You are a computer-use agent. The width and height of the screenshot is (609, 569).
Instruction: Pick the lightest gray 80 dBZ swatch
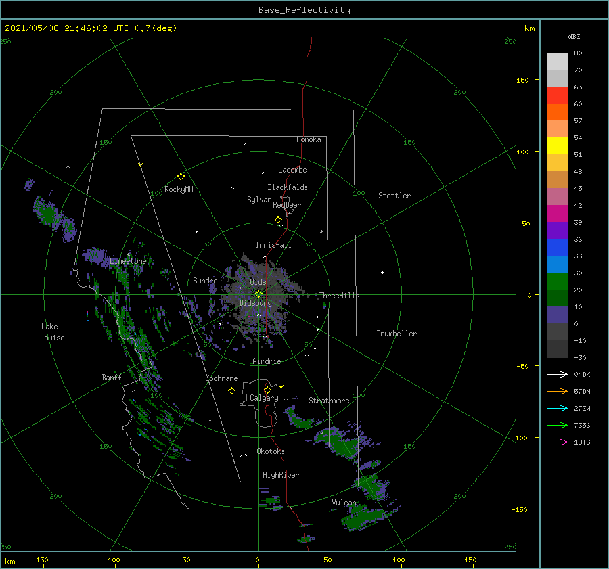pos(558,61)
